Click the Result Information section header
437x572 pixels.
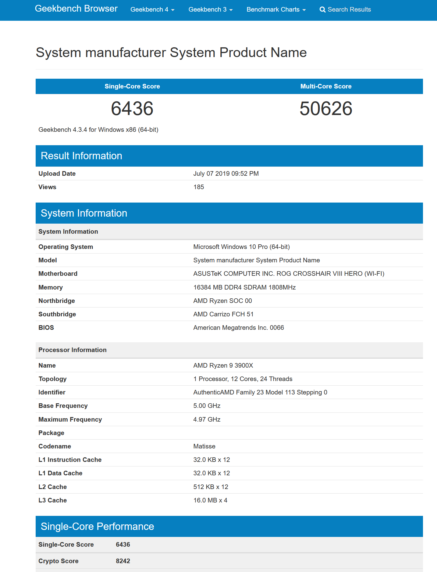(x=81, y=156)
